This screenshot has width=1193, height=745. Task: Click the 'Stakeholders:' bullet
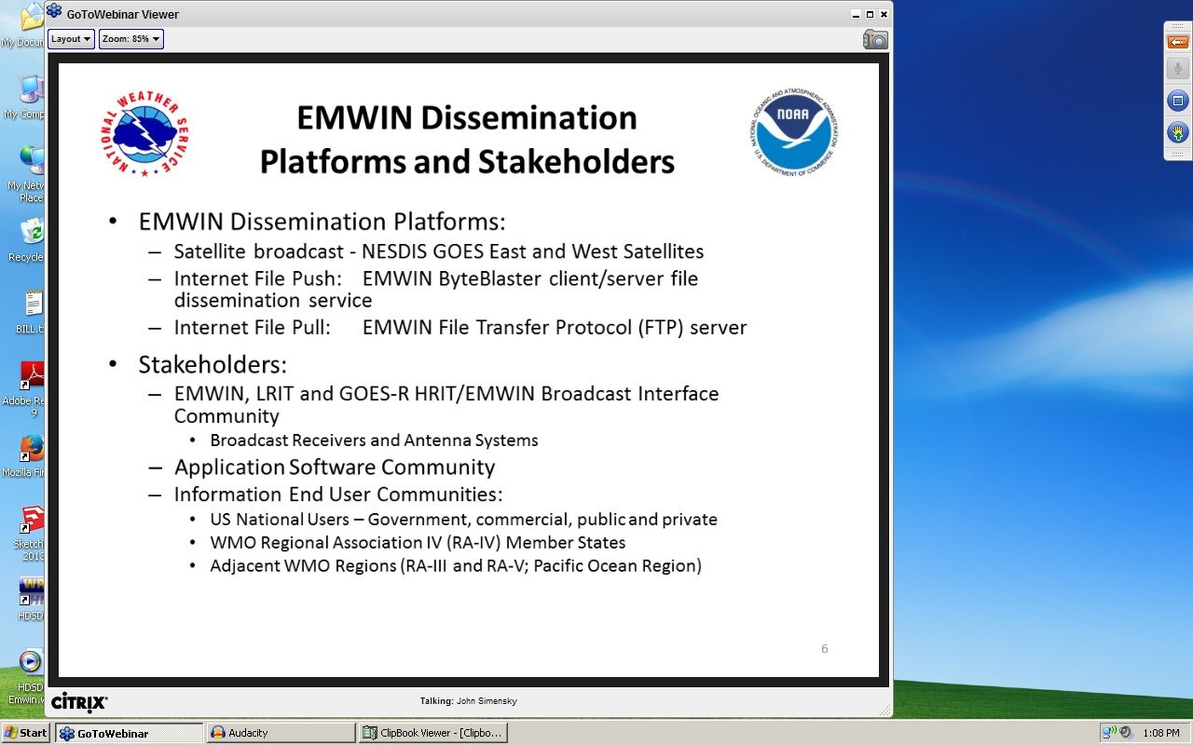[x=213, y=364]
